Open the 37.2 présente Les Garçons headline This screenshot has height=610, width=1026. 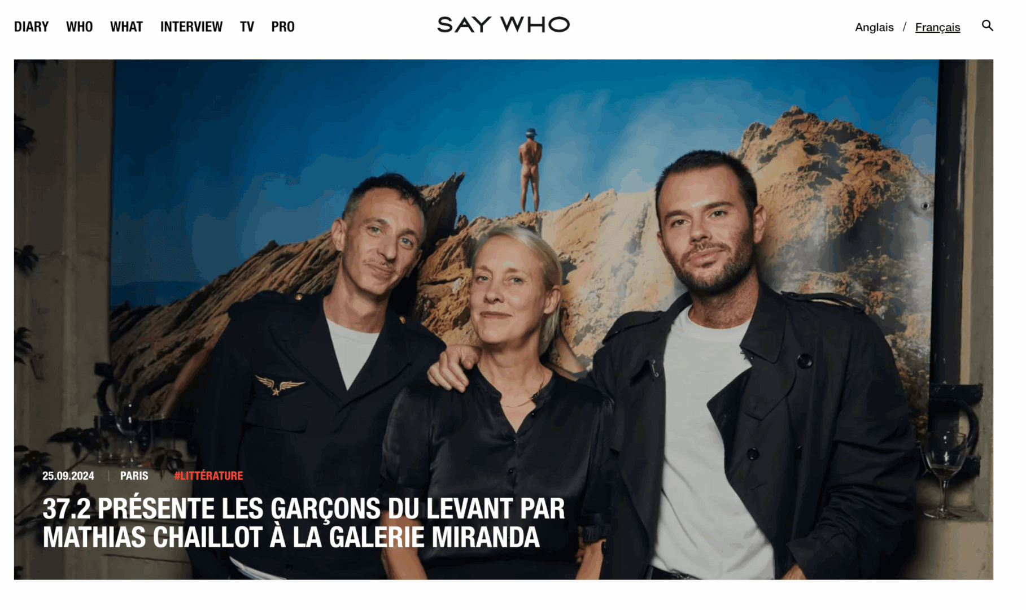(x=304, y=522)
